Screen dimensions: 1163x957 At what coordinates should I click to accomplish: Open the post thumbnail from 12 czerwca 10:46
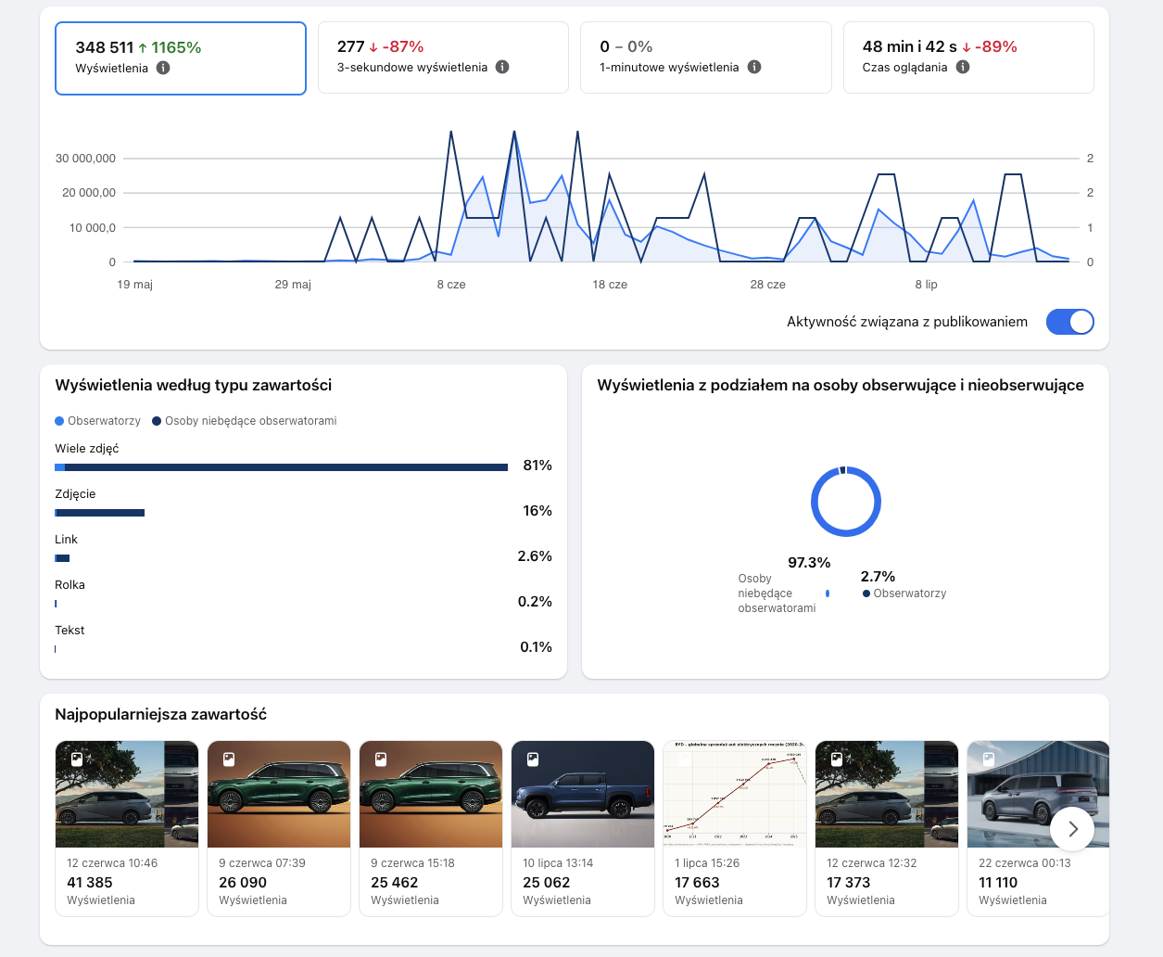click(127, 794)
